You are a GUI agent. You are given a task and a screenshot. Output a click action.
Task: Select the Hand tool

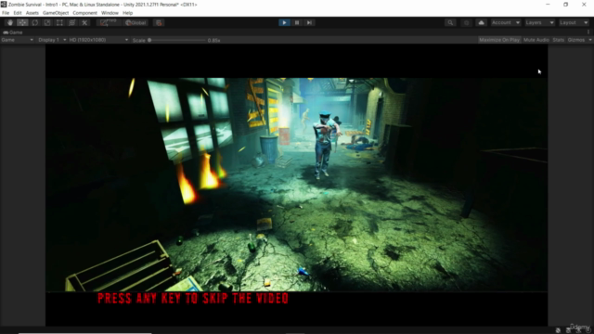[x=10, y=22]
